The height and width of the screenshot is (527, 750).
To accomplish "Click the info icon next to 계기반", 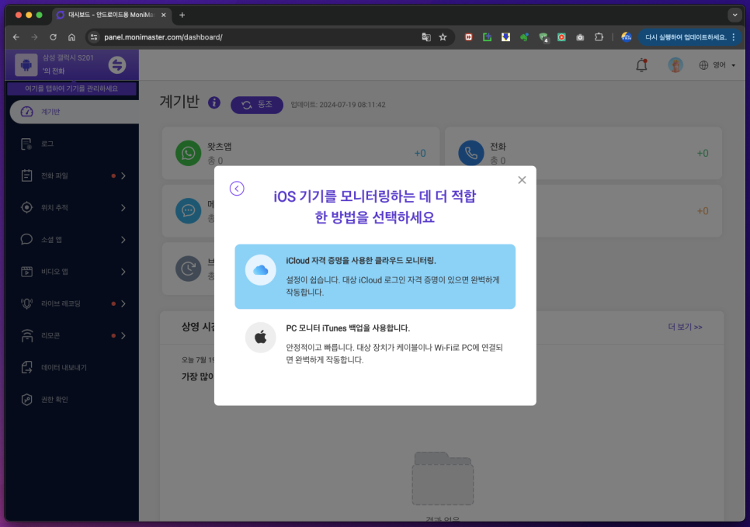I will pyautogui.click(x=214, y=102).
